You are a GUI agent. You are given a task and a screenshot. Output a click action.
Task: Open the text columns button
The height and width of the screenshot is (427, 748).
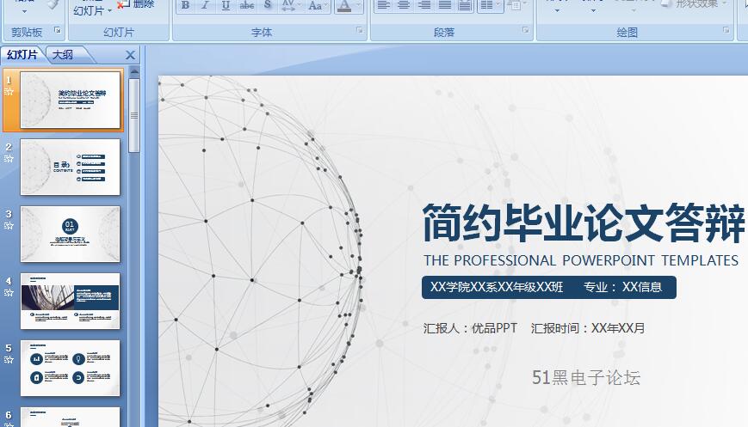(486, 6)
